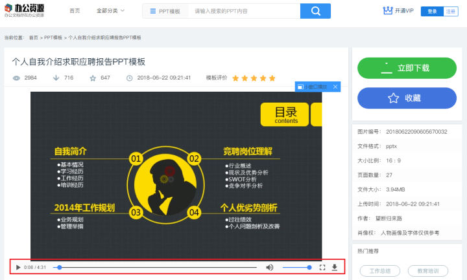Click the 小窗口播放 mini-window button
467x280 pixels.
[313, 87]
